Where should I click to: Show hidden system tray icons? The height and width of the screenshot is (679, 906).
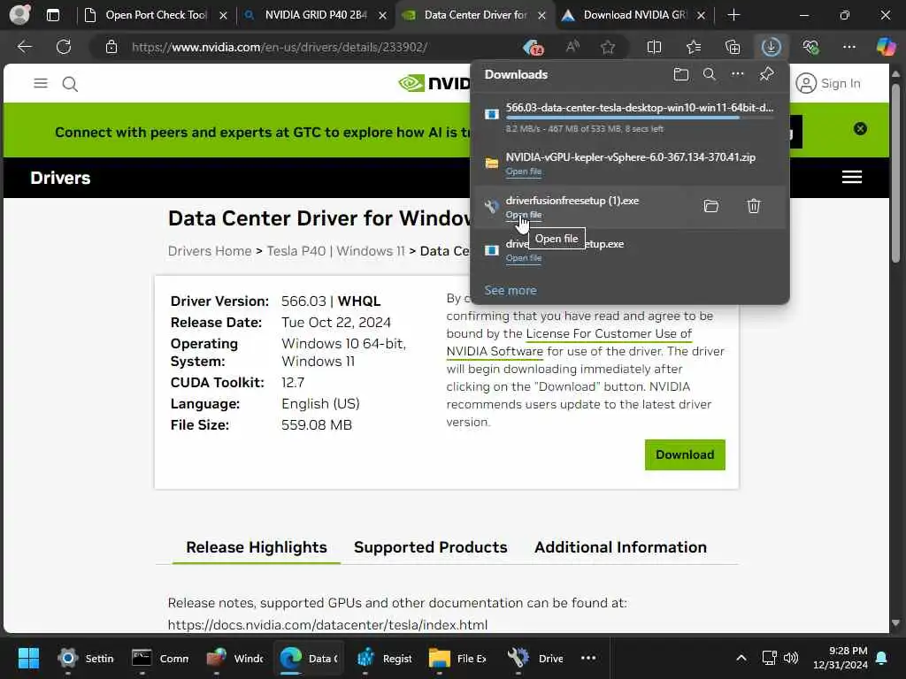tap(741, 658)
